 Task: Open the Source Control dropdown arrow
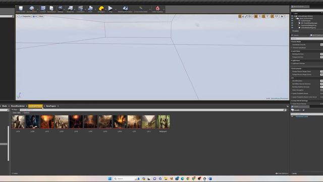pyautogui.click(x=37, y=9)
